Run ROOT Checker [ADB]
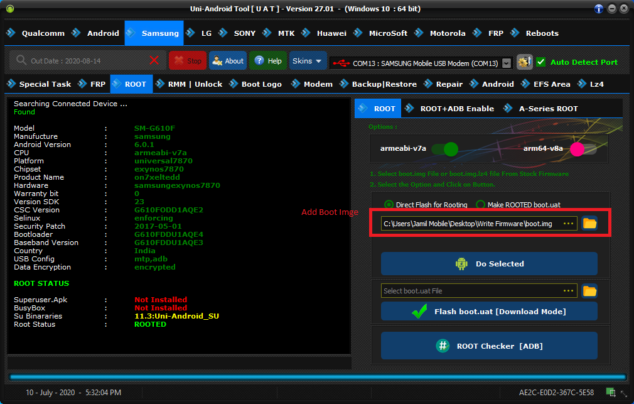 pyautogui.click(x=489, y=346)
